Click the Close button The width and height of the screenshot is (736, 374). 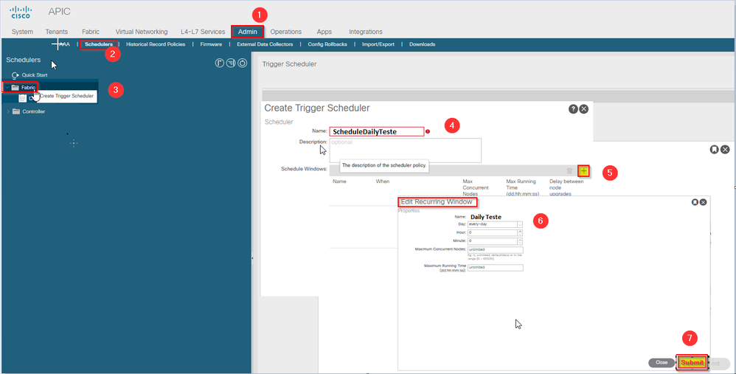click(x=662, y=362)
